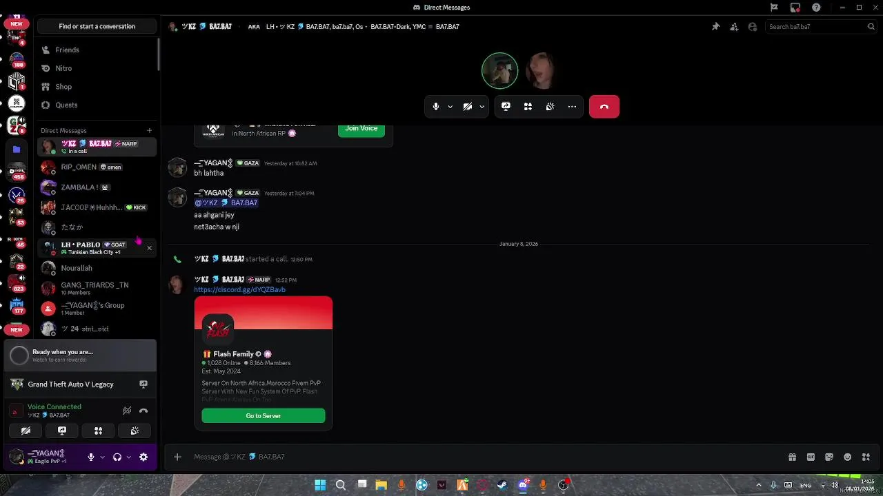883x496 pixels.
Task: Open the inbox icon in title bar
Action: click(795, 8)
